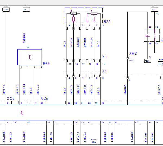Click the transistor symbol below connector XC5
The image size is (163, 146).
(22, 113)
